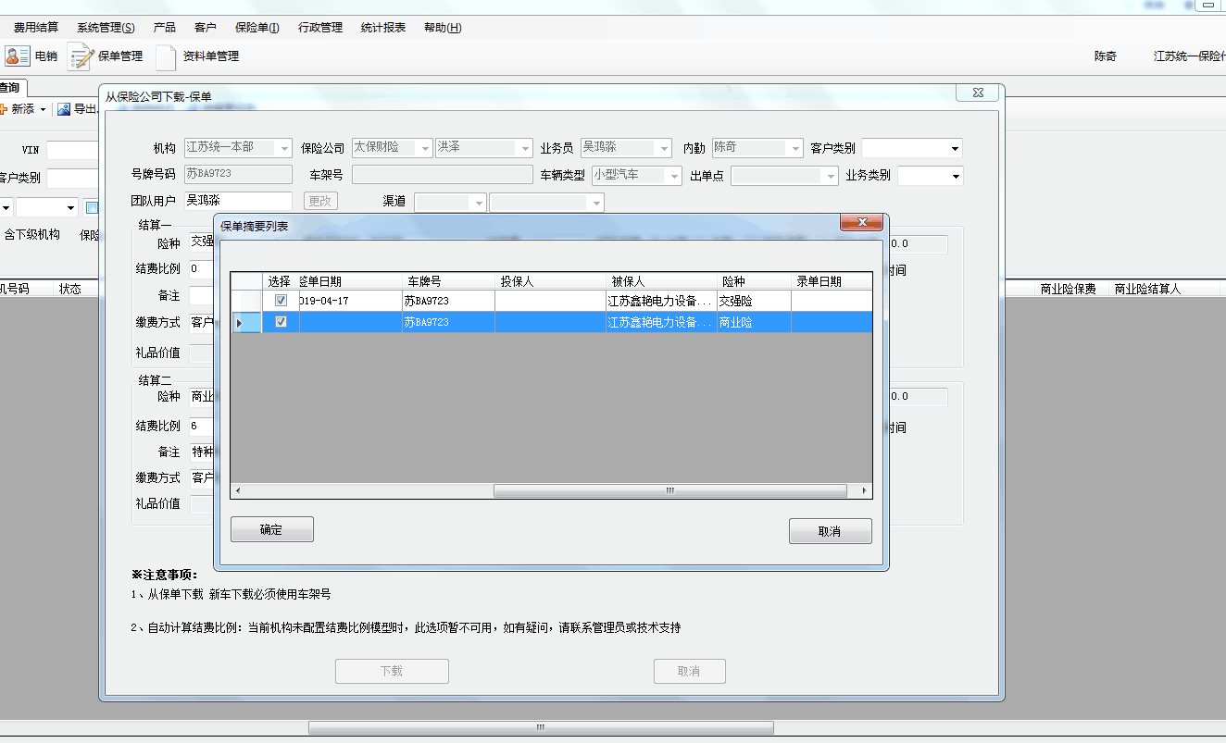
Task: Click the 被保人 column header
Action: click(x=662, y=281)
